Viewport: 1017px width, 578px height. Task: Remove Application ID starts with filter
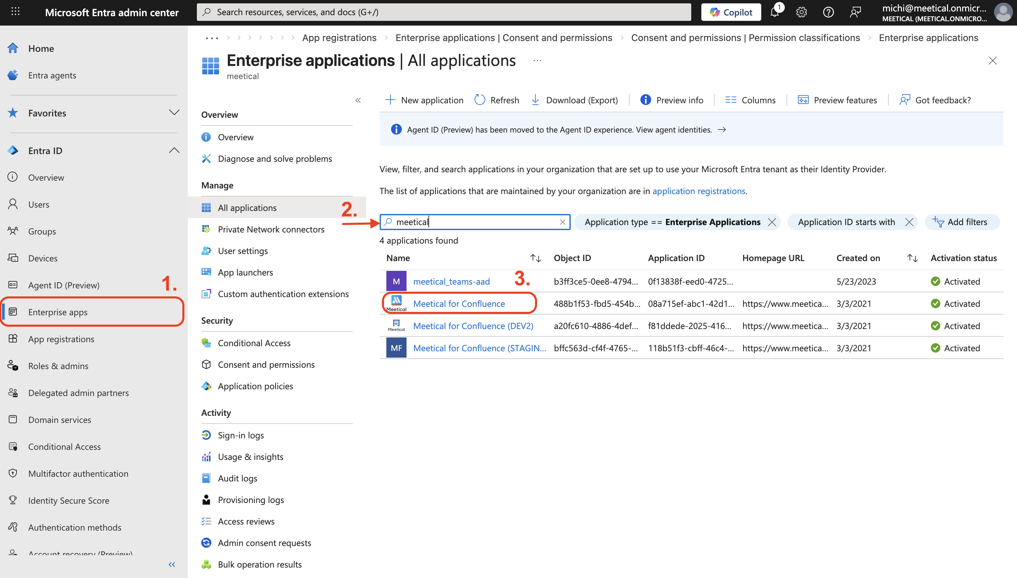click(909, 222)
